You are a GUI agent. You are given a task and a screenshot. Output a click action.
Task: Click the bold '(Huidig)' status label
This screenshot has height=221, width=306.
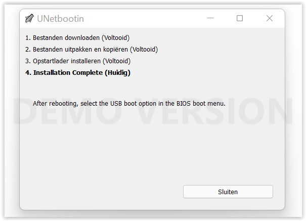(117, 73)
